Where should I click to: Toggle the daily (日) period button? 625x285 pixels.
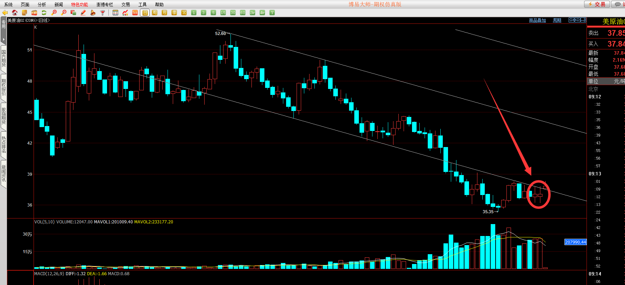tap(145, 13)
